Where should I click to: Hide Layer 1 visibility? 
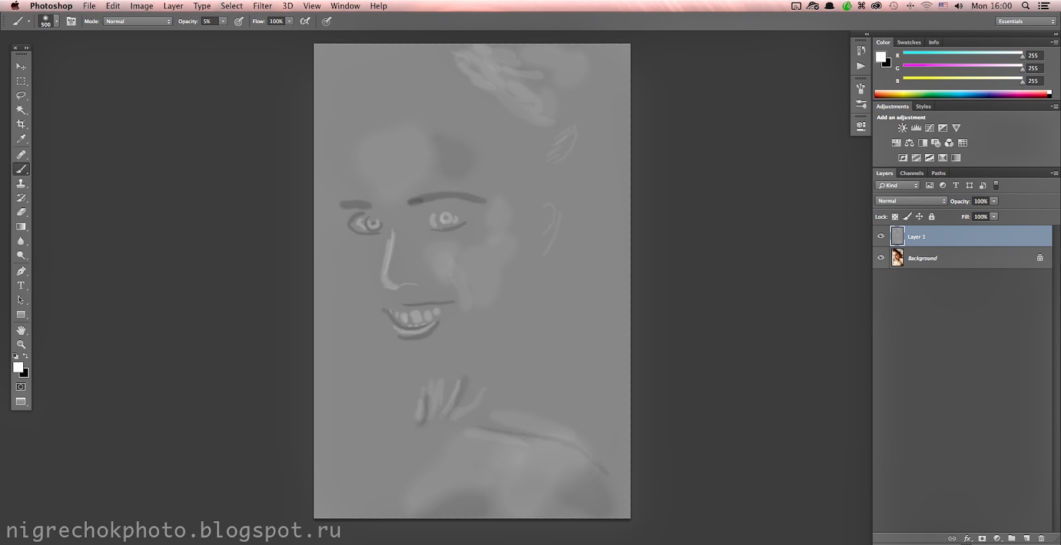coord(881,236)
